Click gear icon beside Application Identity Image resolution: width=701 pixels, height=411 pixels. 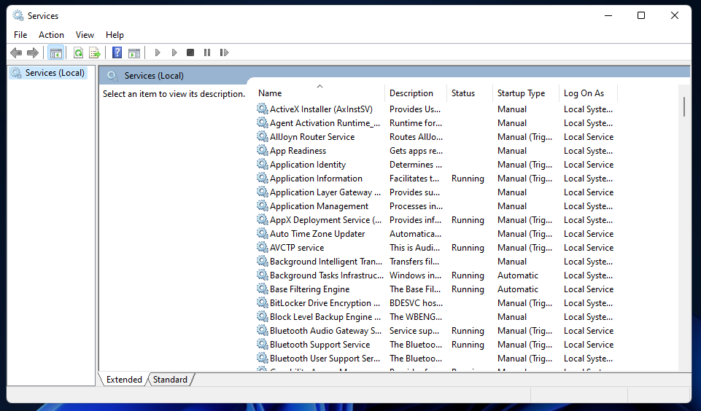coord(263,164)
